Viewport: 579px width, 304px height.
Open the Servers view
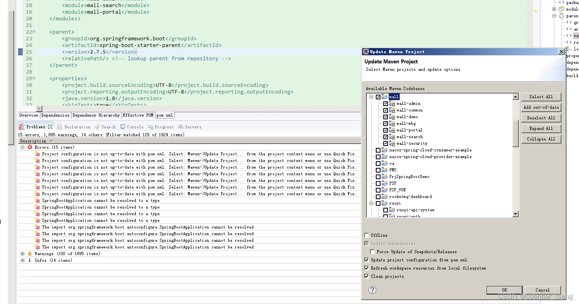click(193, 126)
